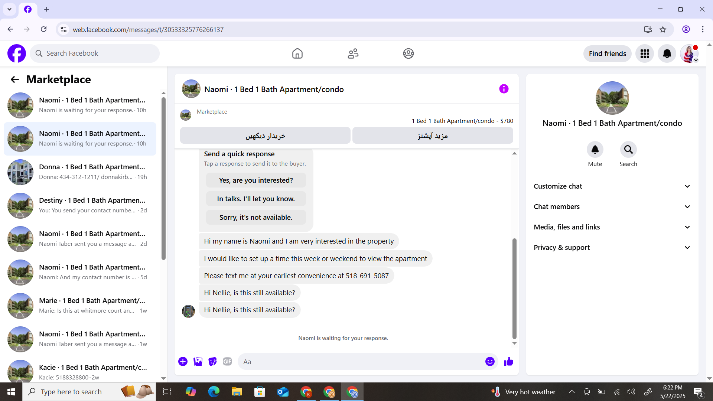Open Task View from the taskbar

(x=167, y=392)
